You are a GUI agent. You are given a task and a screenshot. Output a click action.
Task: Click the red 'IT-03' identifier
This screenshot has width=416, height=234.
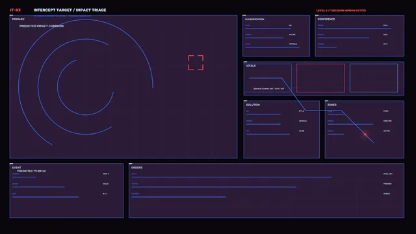tap(15, 10)
